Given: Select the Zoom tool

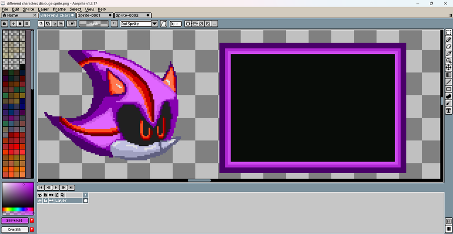Looking at the screenshot, I should [448, 61].
